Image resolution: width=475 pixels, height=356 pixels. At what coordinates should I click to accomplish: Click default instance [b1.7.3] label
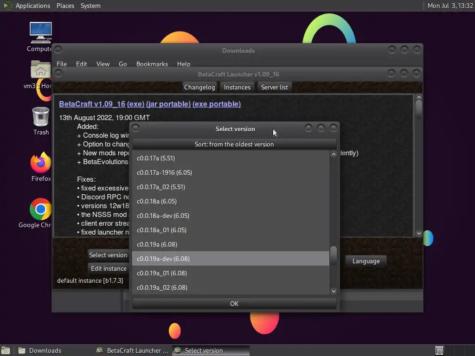tap(90, 280)
